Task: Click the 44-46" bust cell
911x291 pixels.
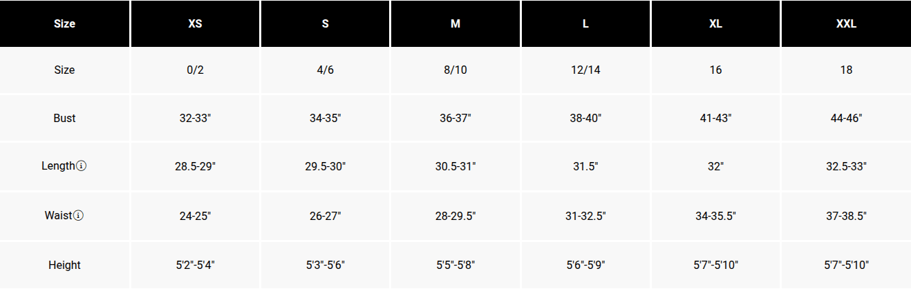Action: click(x=846, y=118)
